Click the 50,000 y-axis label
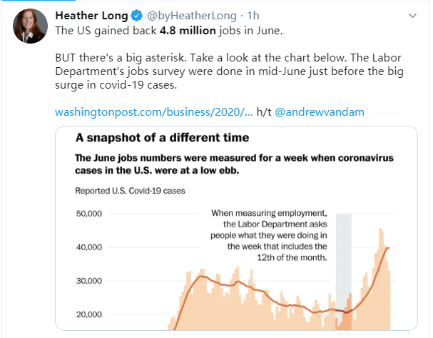Viewport: 433px width, 338px height. [x=89, y=214]
